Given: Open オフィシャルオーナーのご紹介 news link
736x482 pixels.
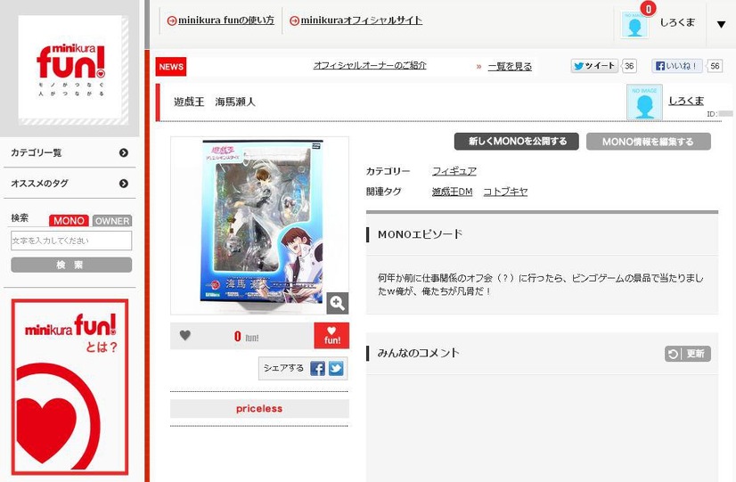Looking at the screenshot, I should point(370,66).
